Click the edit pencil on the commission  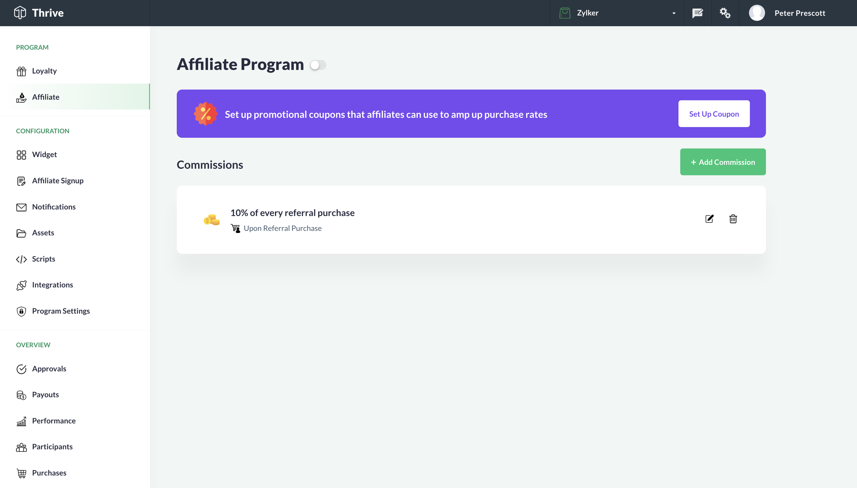point(709,219)
